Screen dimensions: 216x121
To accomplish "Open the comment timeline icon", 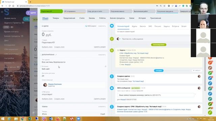I will point(112,26).
